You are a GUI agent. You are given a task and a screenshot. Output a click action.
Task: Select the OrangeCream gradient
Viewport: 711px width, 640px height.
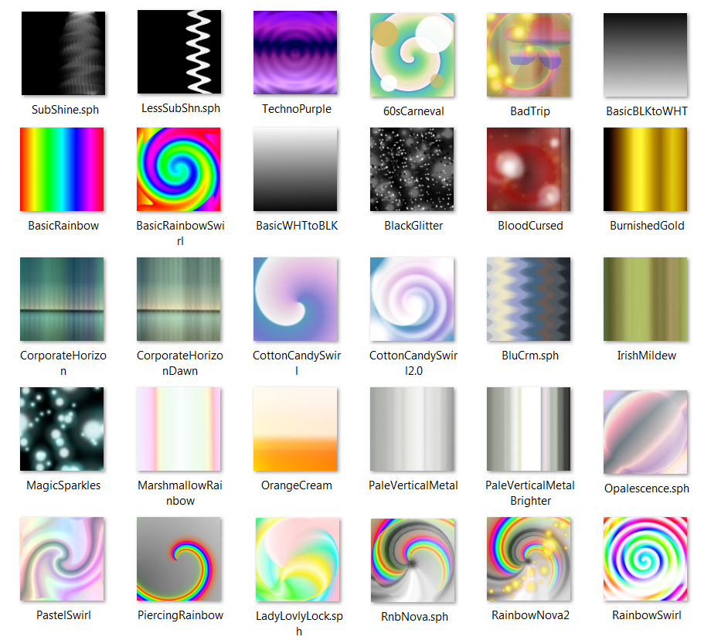[296, 429]
